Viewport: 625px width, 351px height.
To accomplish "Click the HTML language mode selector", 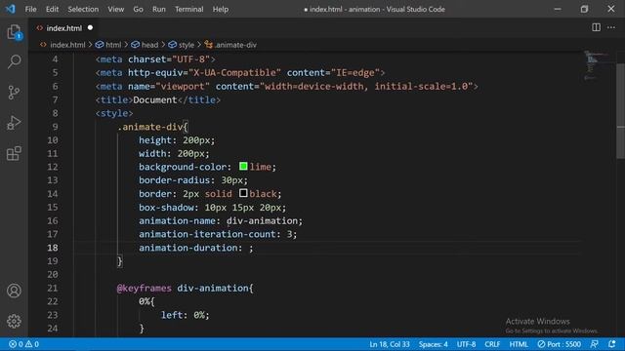I will [x=519, y=344].
